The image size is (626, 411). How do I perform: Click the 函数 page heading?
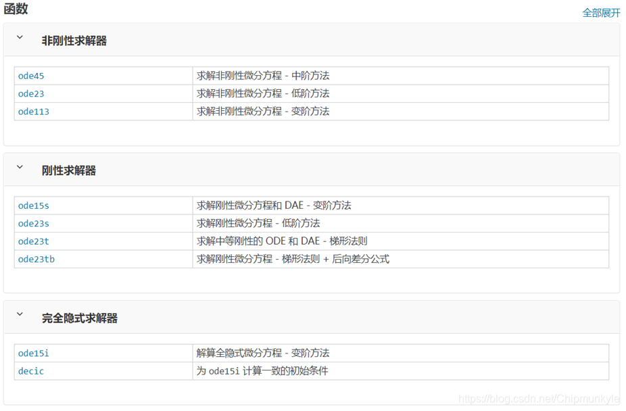[16, 9]
